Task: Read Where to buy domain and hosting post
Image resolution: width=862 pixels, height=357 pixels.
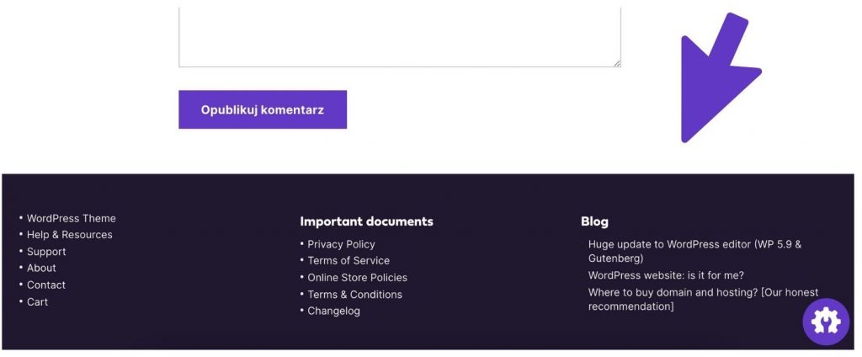Action: coord(703,299)
